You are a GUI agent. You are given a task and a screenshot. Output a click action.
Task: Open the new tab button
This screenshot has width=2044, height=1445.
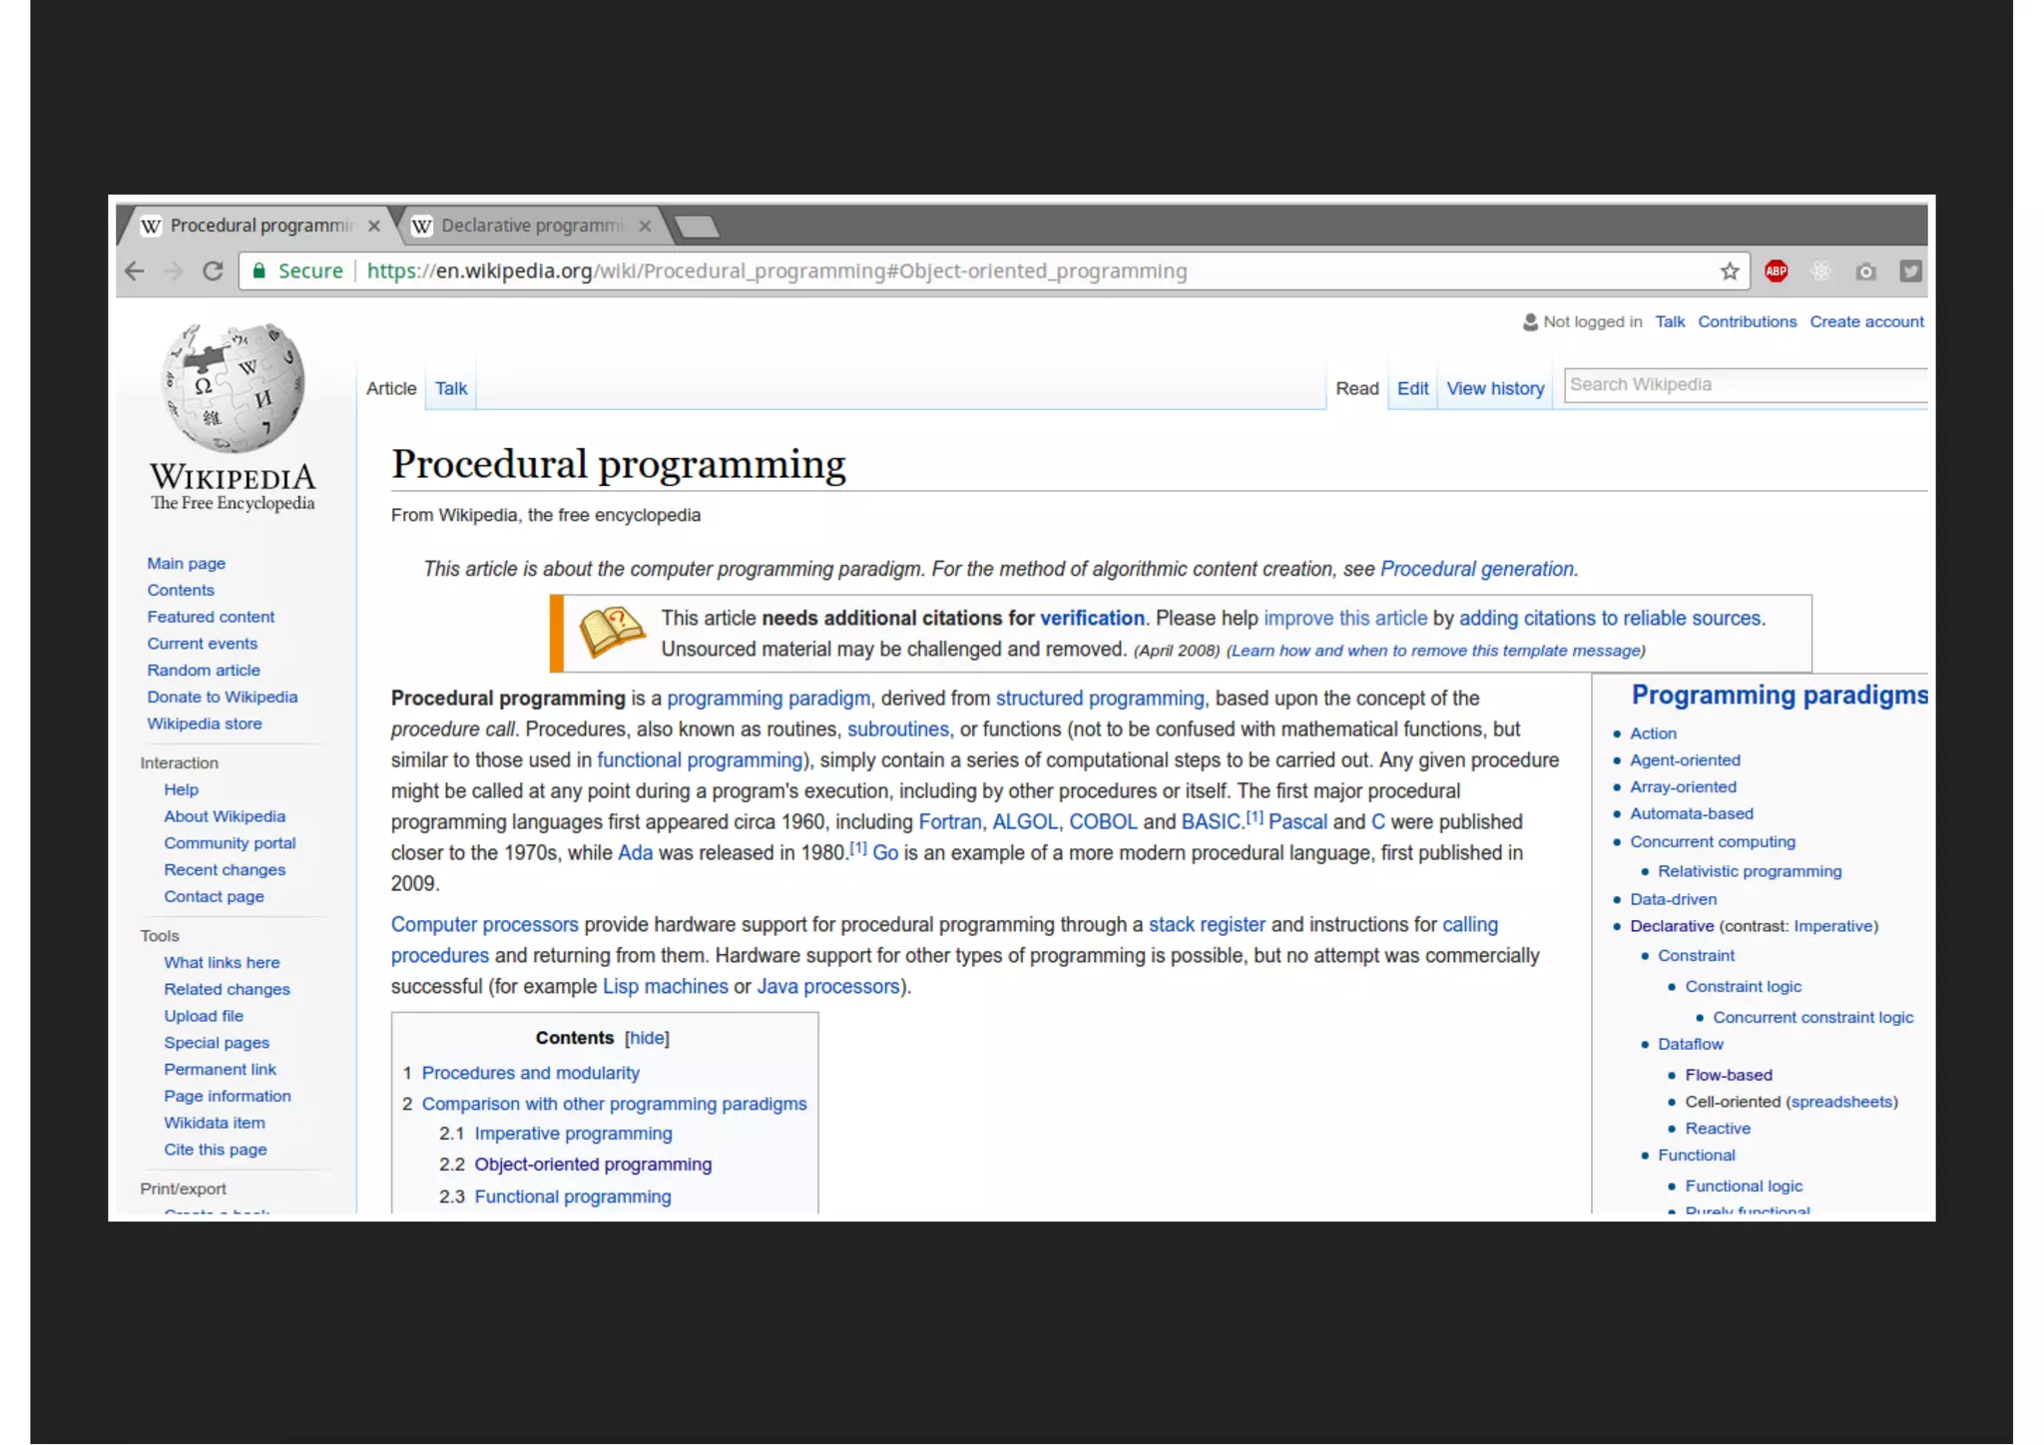pos(697,228)
